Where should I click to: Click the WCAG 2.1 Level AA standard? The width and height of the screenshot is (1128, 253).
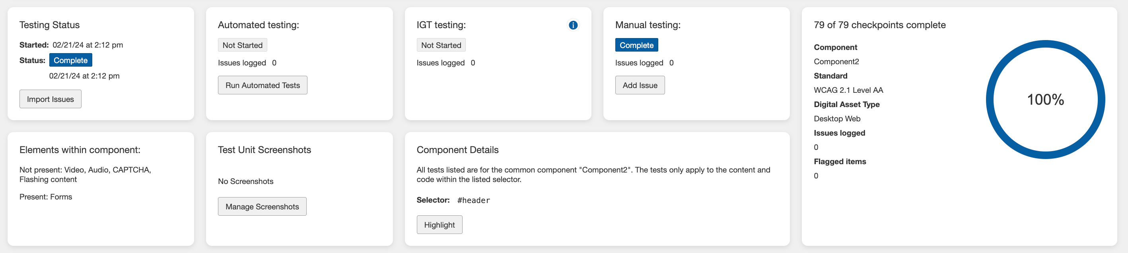(x=848, y=90)
